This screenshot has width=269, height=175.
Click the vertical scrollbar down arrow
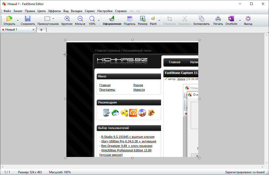[x=266, y=162]
